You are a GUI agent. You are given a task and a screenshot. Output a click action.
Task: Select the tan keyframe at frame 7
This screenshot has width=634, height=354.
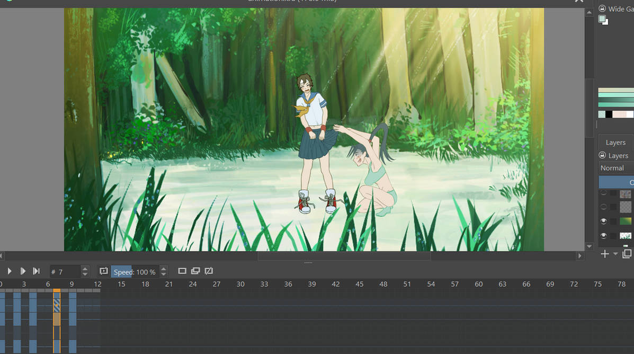(x=57, y=319)
